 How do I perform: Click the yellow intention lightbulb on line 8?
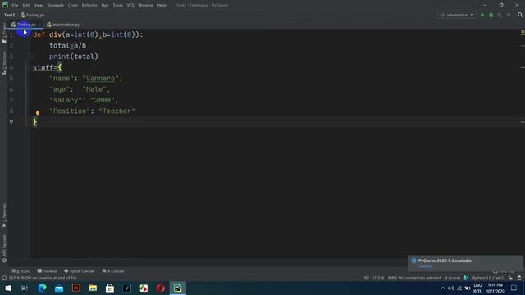click(x=38, y=113)
